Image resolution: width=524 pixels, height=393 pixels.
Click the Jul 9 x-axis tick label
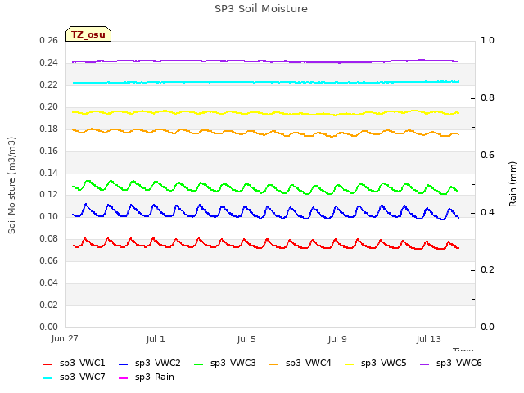[337, 339]
